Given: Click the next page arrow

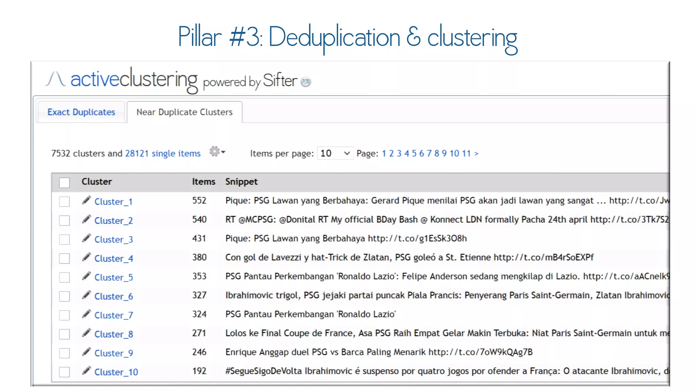Looking at the screenshot, I should 476,154.
